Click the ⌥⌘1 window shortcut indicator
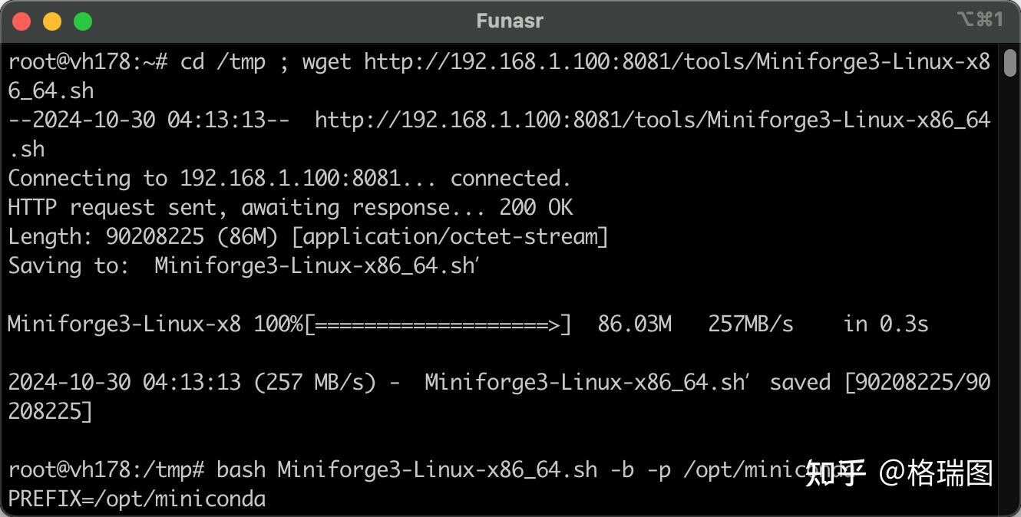The image size is (1021, 517). point(980,20)
